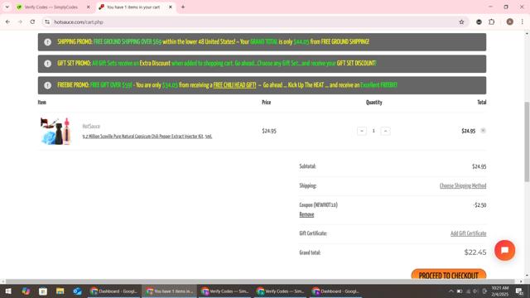Open the taskbar clock and date

coord(500,291)
